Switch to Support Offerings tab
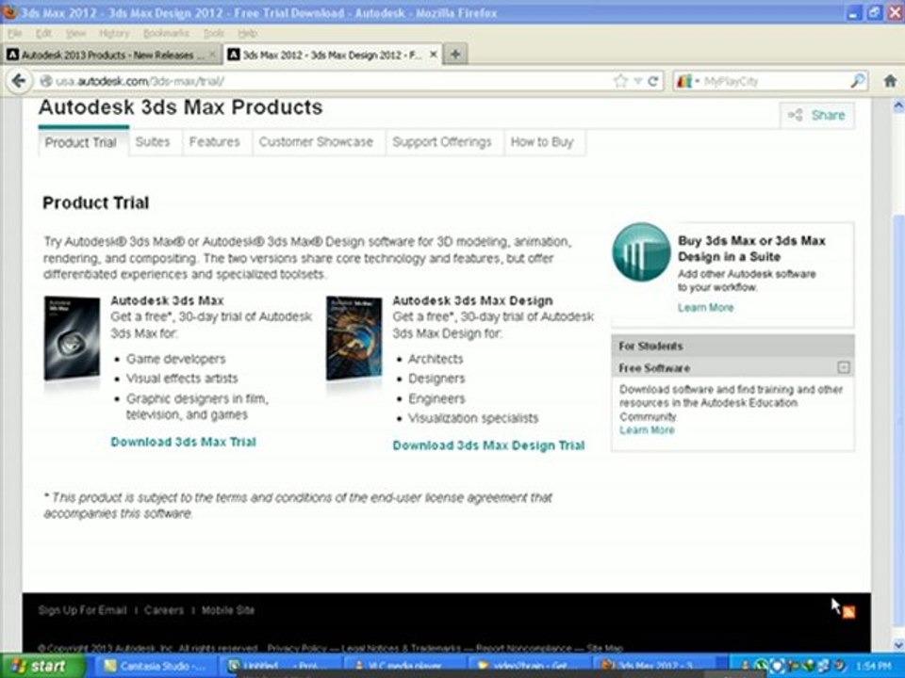The image size is (905, 678). click(442, 142)
